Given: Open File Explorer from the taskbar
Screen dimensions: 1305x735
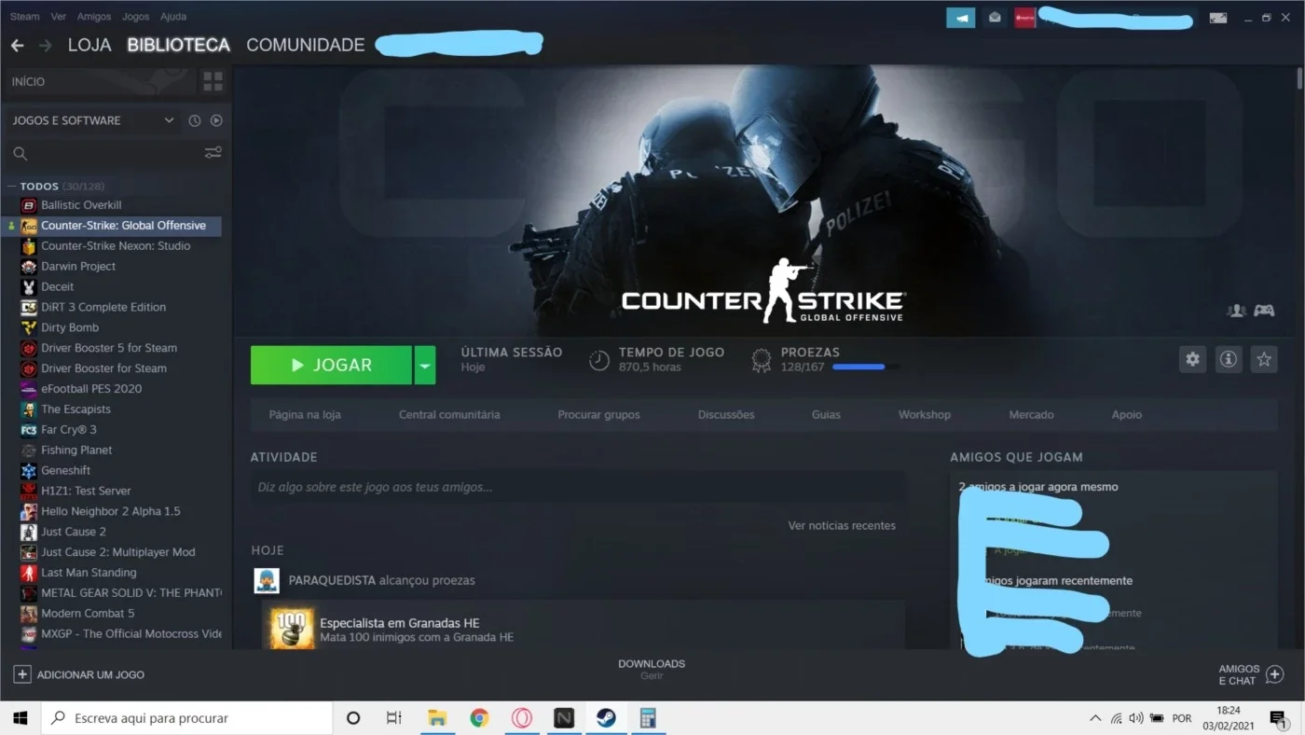Looking at the screenshot, I should (437, 718).
